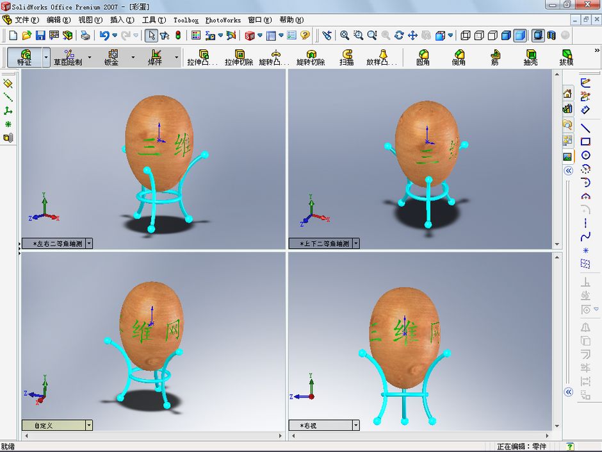Toggle Shadows in Shaded Mode button

pos(538,35)
